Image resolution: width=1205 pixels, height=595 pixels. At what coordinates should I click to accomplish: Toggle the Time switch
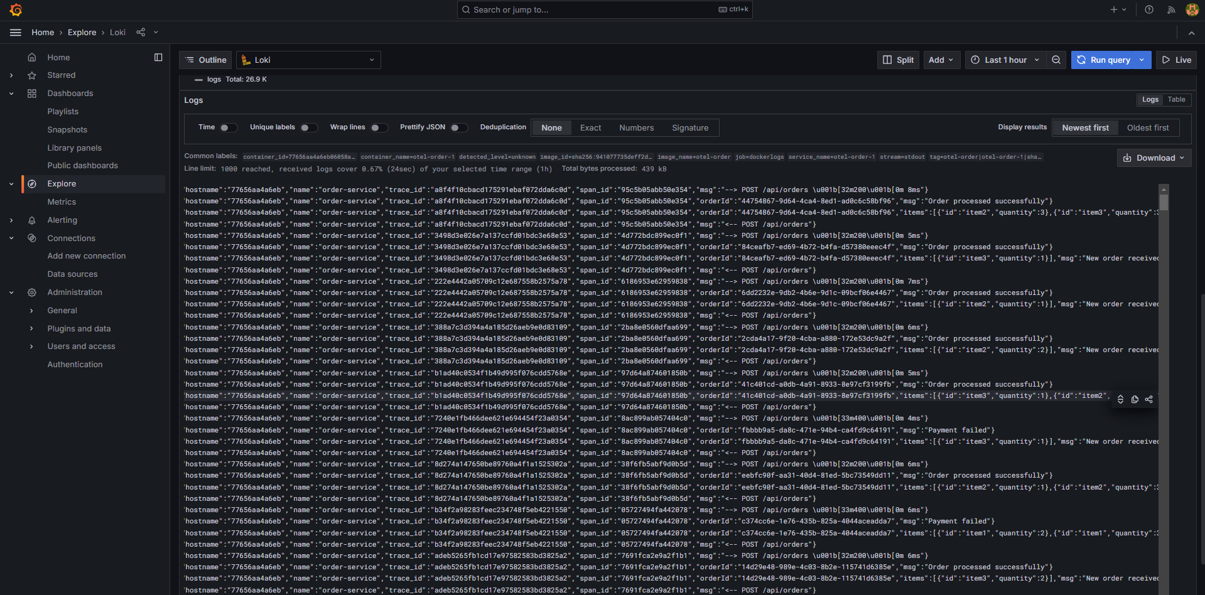229,128
